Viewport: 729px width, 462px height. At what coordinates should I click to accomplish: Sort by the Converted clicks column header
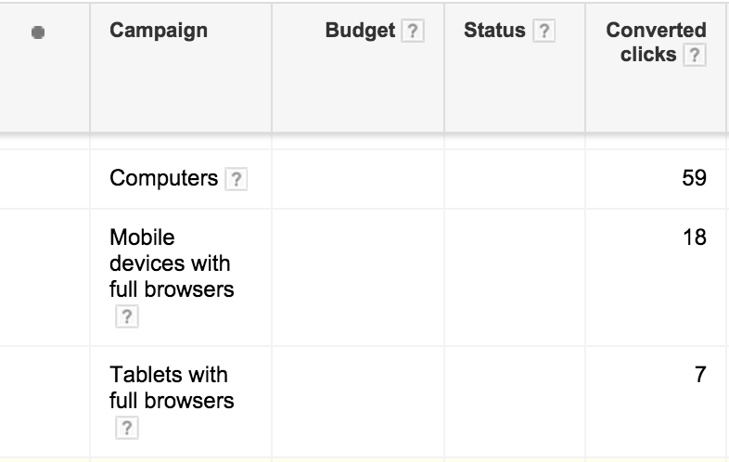tap(656, 43)
